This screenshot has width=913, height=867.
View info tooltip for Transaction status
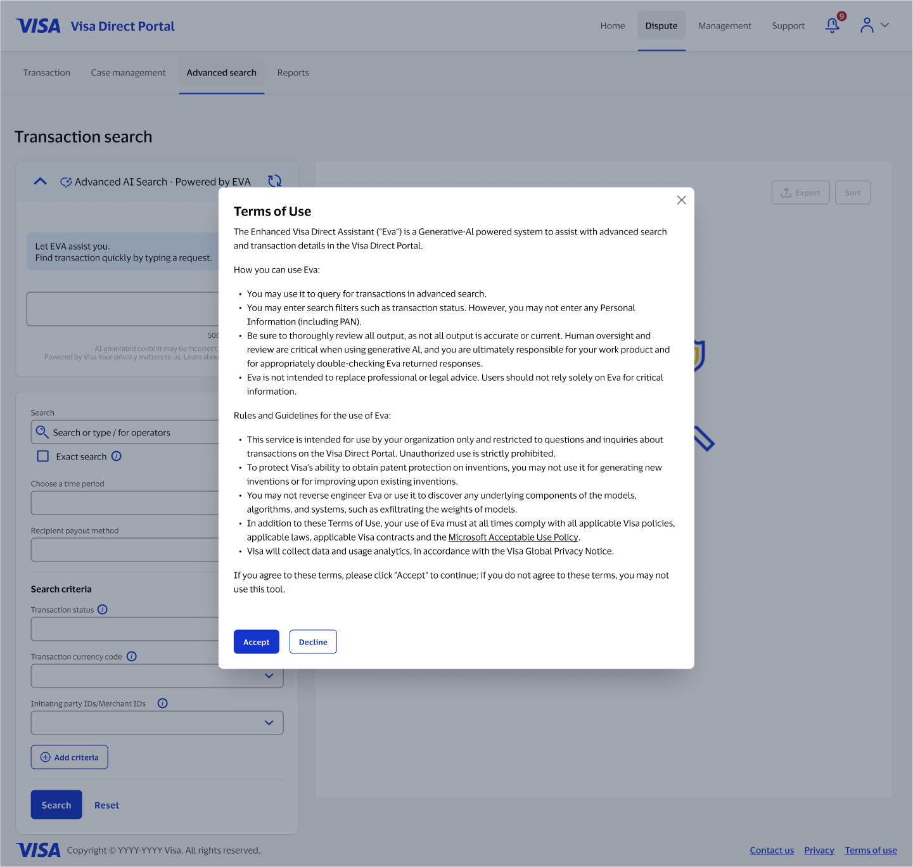(102, 609)
